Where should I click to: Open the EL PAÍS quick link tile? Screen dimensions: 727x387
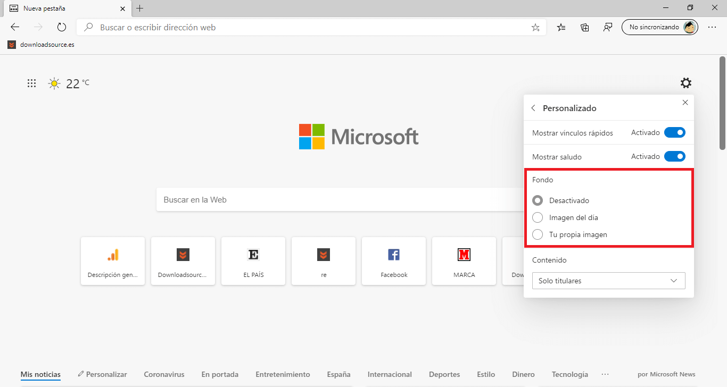point(253,261)
